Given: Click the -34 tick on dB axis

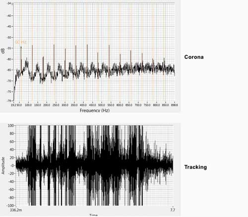Looking at the screenshot, I should tap(9, 3).
